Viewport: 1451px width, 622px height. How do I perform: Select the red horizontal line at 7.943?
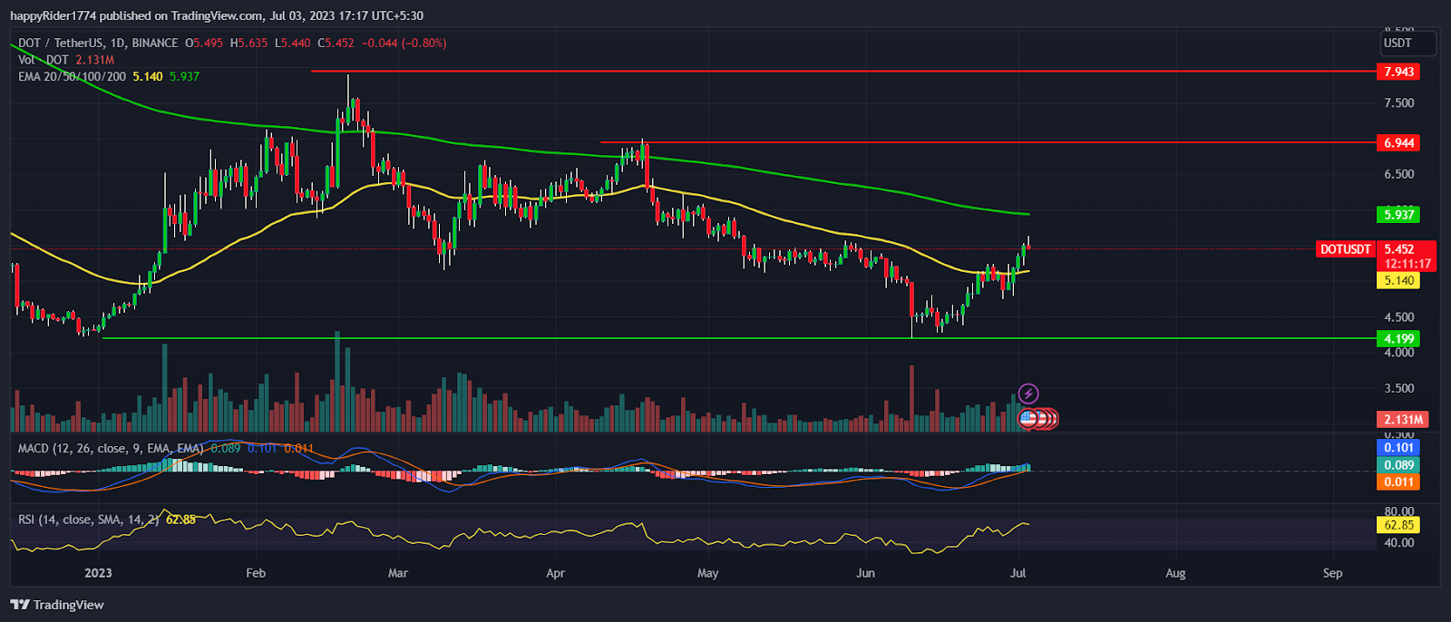tap(842, 71)
